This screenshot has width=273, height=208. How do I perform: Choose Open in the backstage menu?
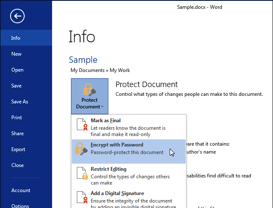[26, 70]
